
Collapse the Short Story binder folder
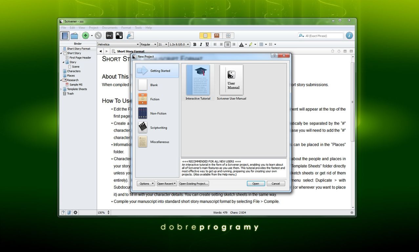click(x=61, y=53)
